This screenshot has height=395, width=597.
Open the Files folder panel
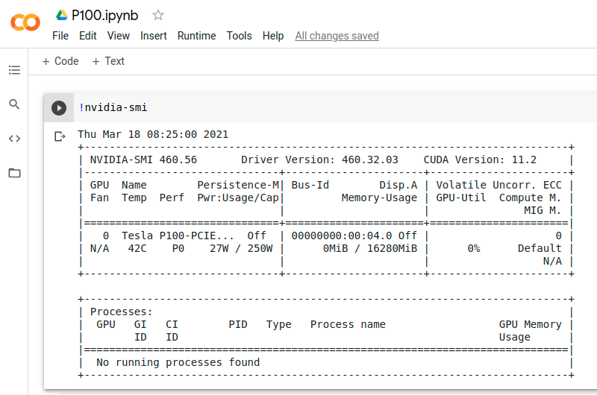(14, 173)
